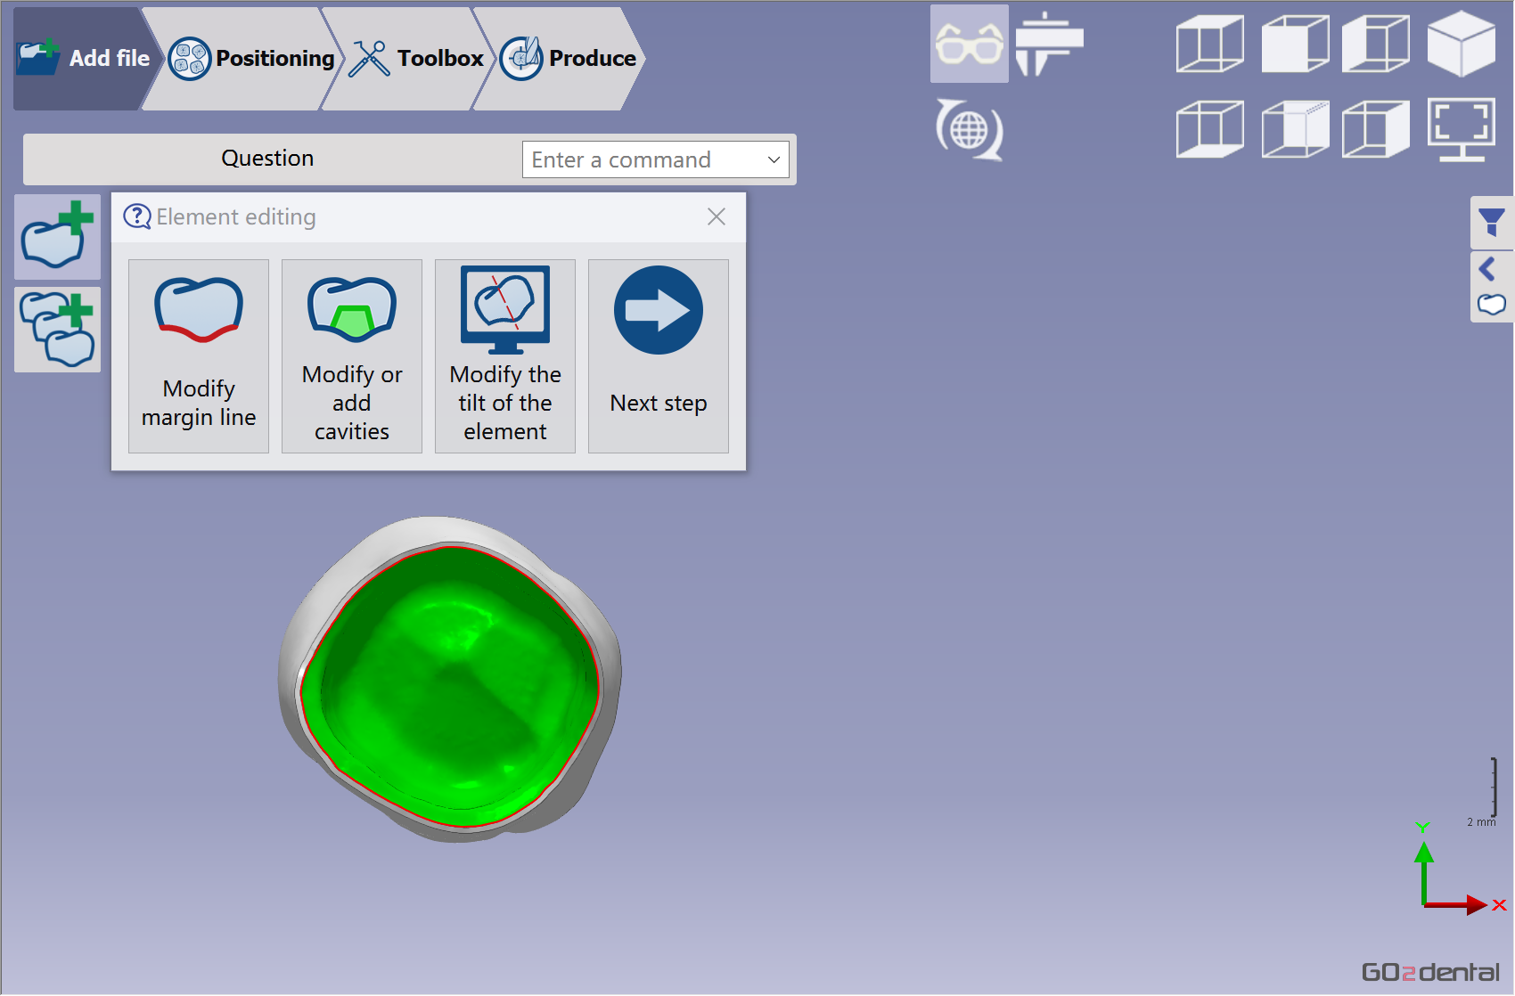Select the back-face cube view
1515x996 pixels.
coord(1295,129)
